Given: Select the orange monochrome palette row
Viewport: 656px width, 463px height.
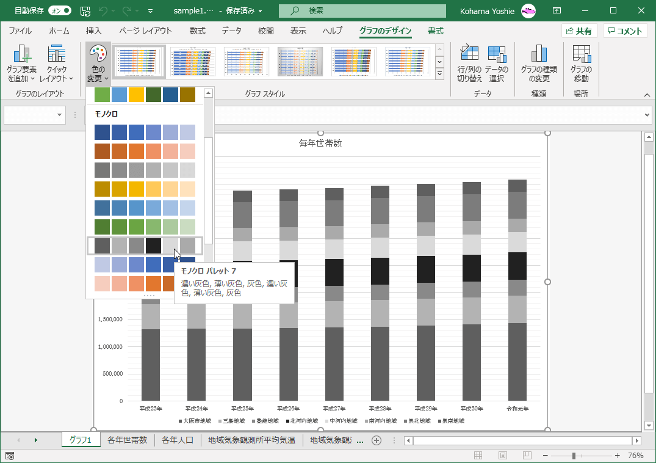Looking at the screenshot, I should click(x=145, y=151).
